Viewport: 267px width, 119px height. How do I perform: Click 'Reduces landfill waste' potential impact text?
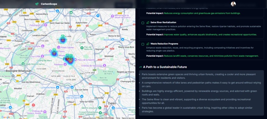point(211,56)
